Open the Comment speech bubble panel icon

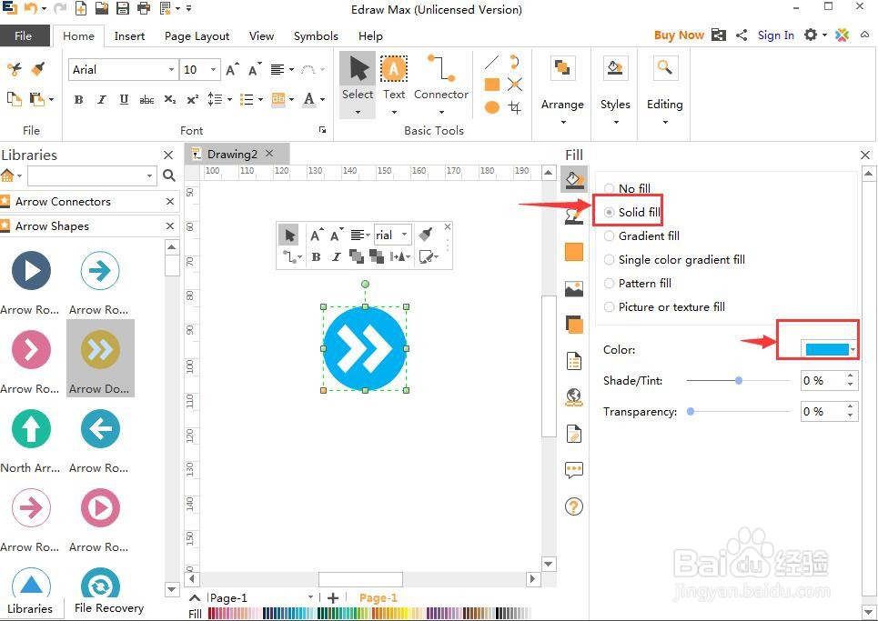tap(574, 470)
